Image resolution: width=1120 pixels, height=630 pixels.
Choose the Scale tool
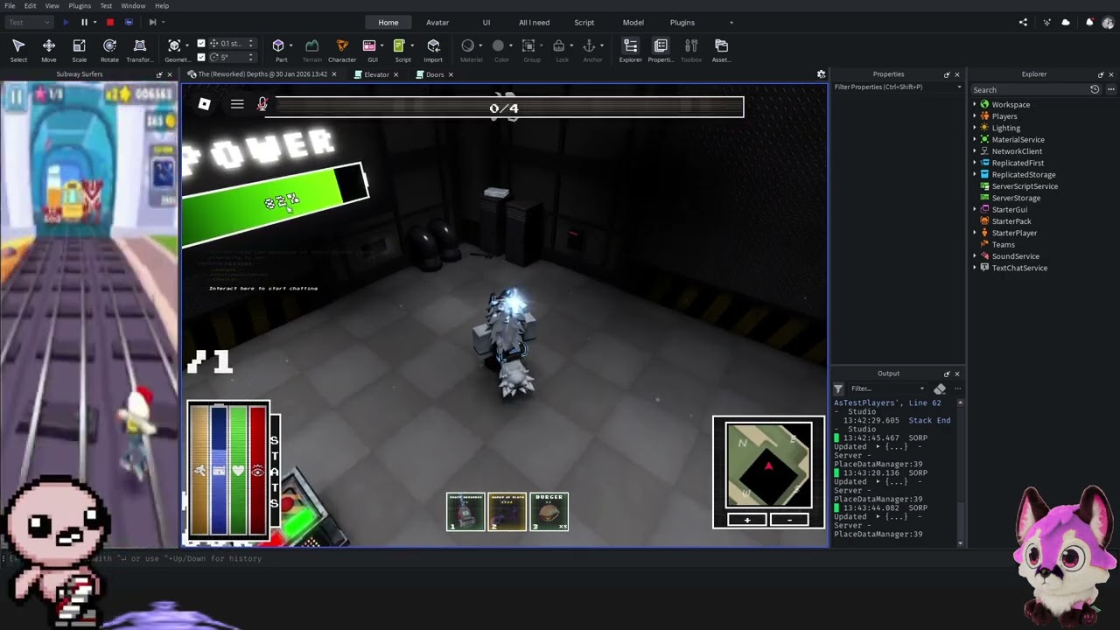coord(79,51)
